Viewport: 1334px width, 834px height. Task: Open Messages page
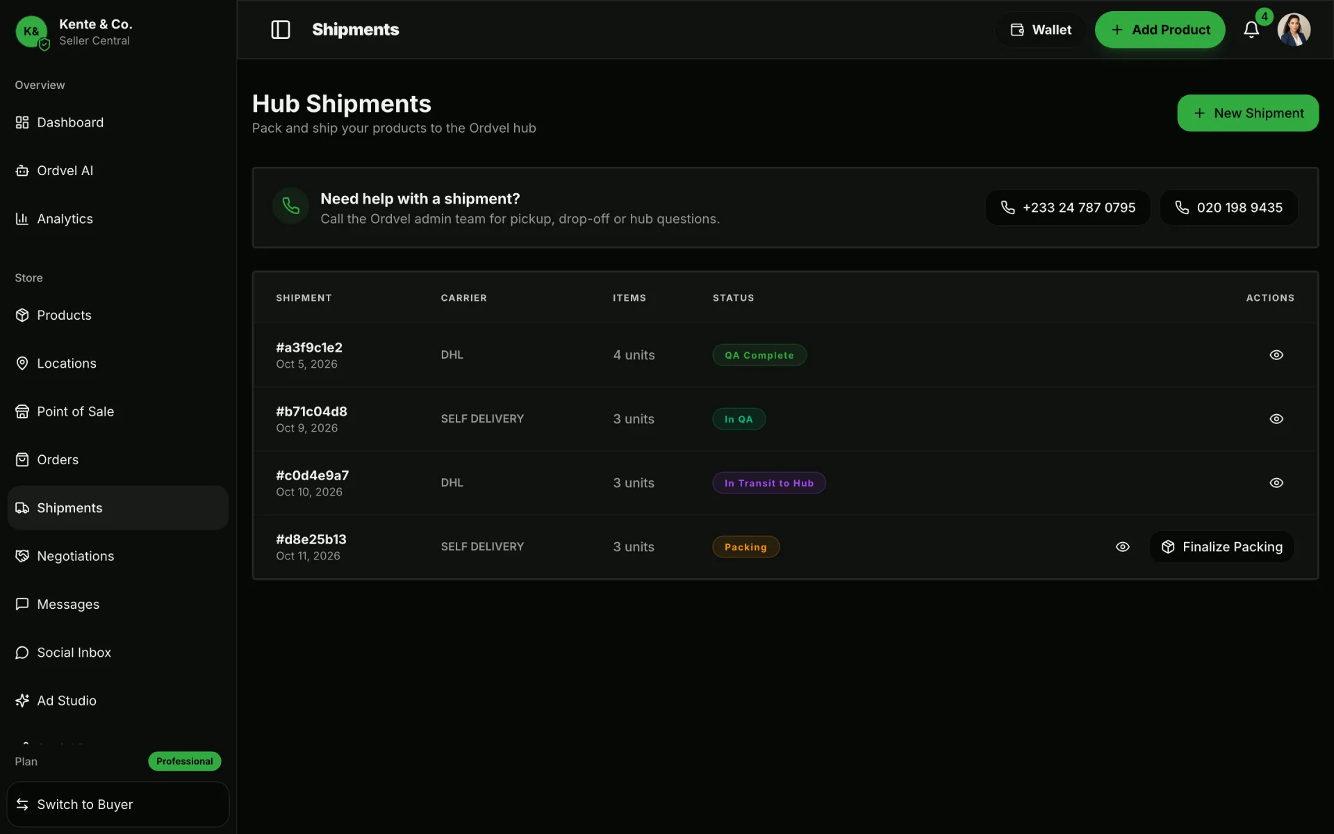click(118, 604)
